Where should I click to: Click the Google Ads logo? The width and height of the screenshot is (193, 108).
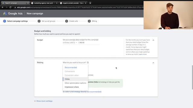(13, 13)
